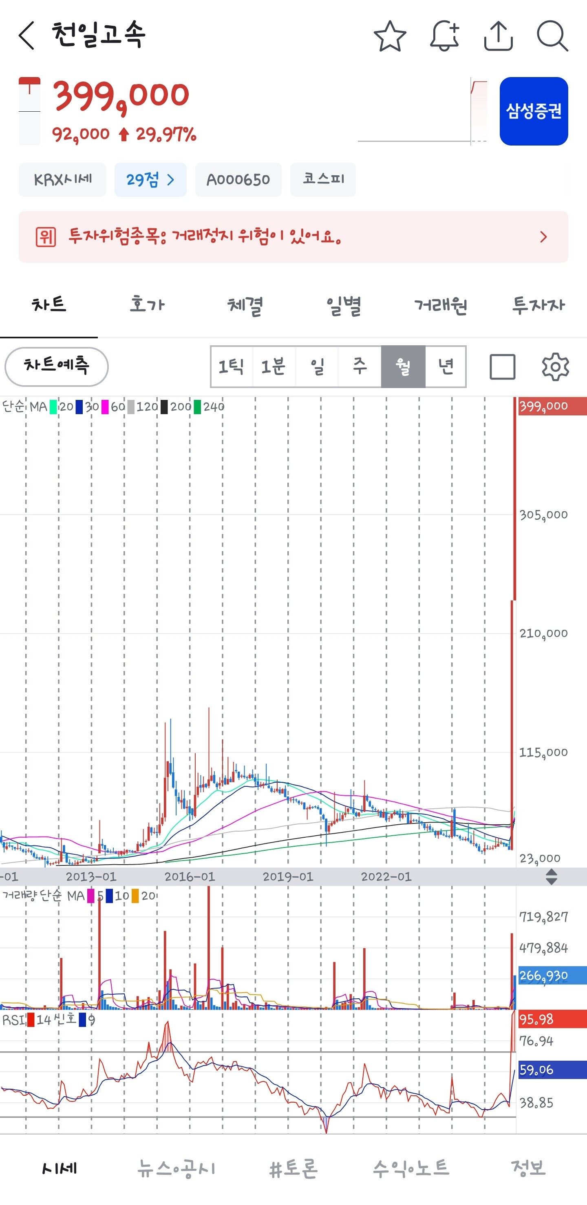Expand the 투자위험종목 warning banner
This screenshot has width=587, height=1205.
(293, 237)
